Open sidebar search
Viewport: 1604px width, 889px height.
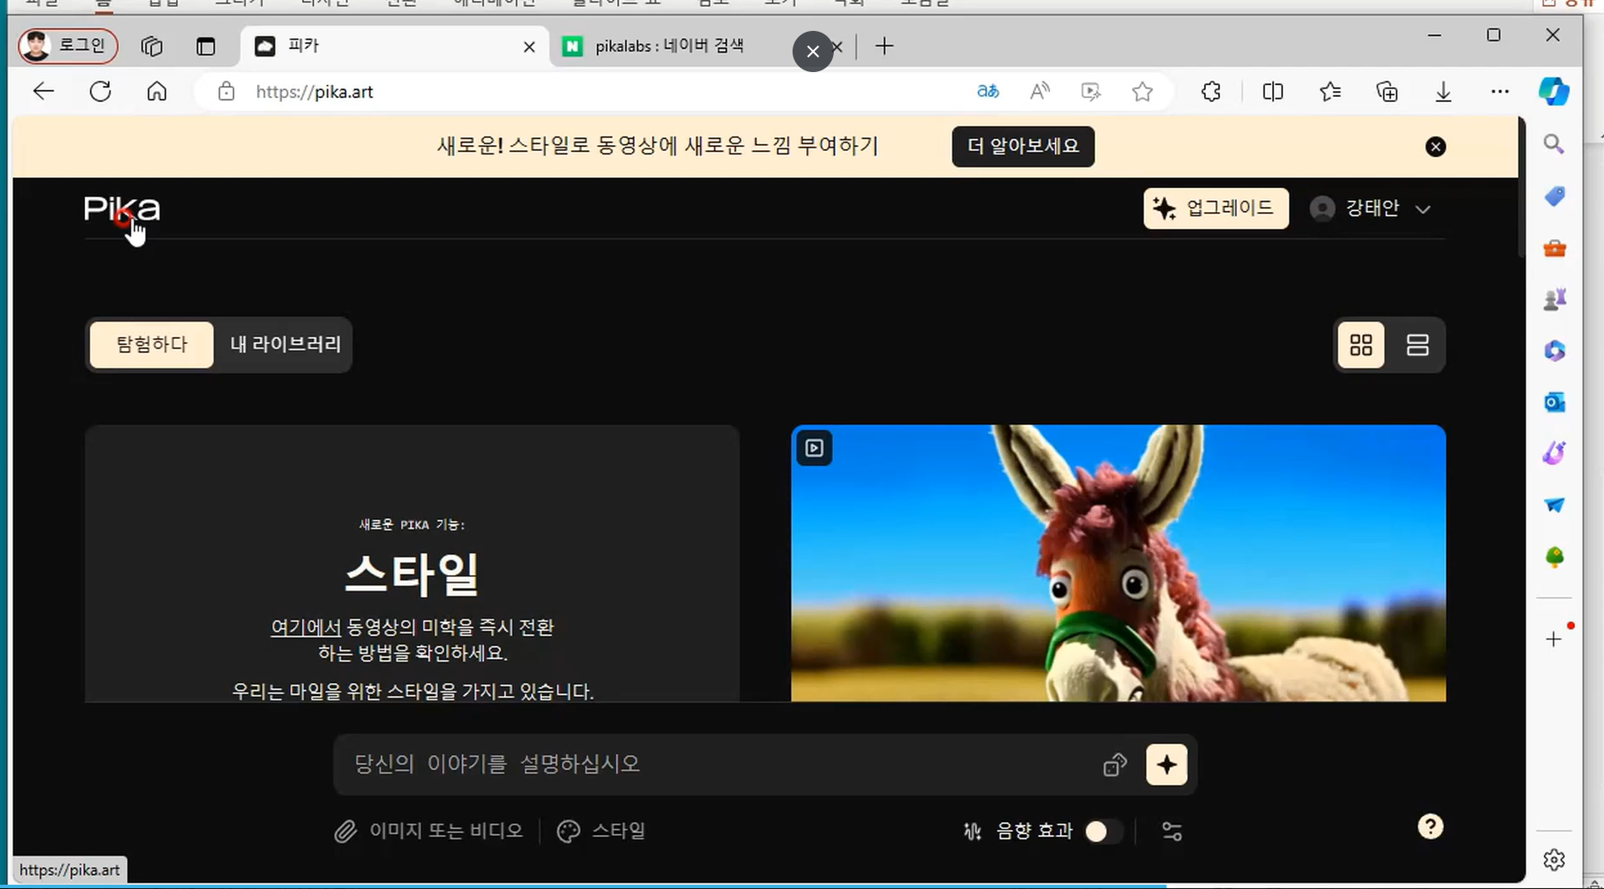point(1554,144)
